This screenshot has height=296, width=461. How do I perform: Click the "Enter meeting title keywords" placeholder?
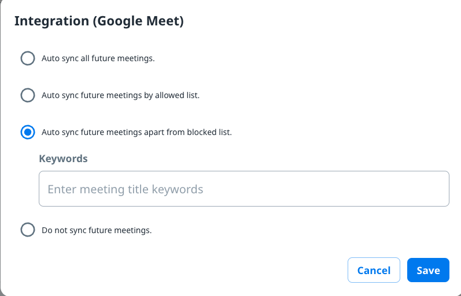click(x=126, y=189)
